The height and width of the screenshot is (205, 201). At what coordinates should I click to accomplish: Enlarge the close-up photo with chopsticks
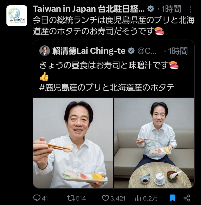tap(73, 143)
